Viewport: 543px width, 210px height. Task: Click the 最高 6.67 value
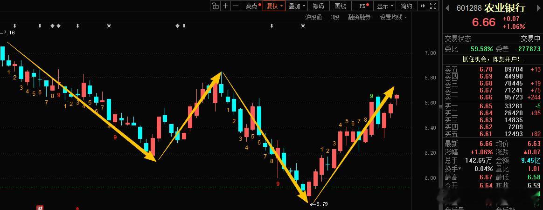(486, 177)
